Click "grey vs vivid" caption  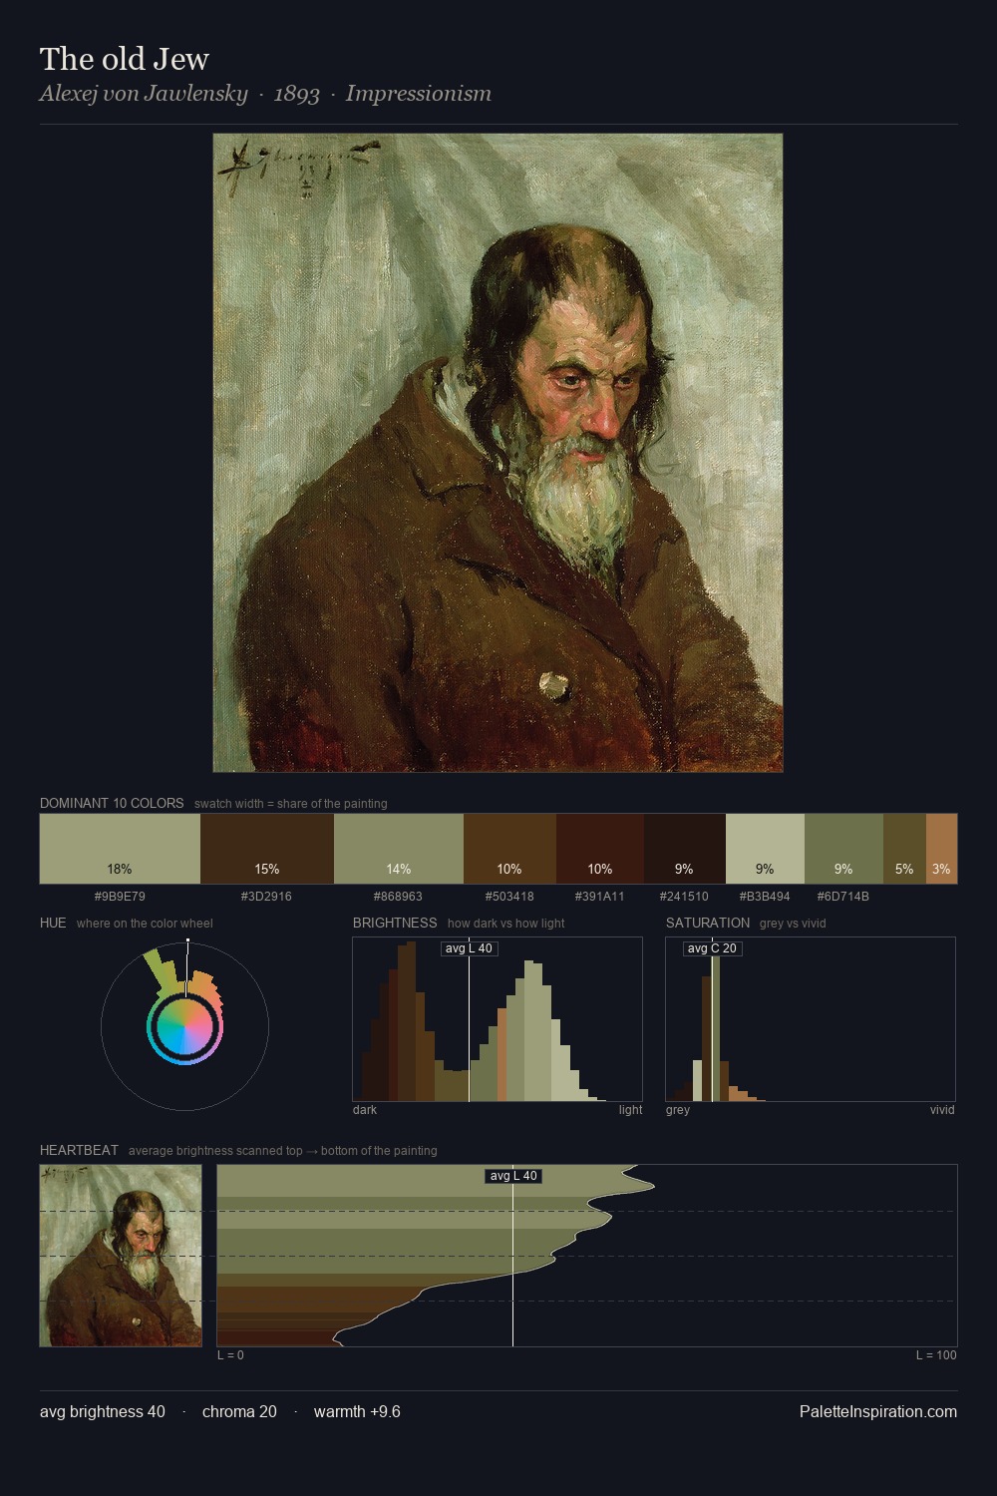point(793,924)
